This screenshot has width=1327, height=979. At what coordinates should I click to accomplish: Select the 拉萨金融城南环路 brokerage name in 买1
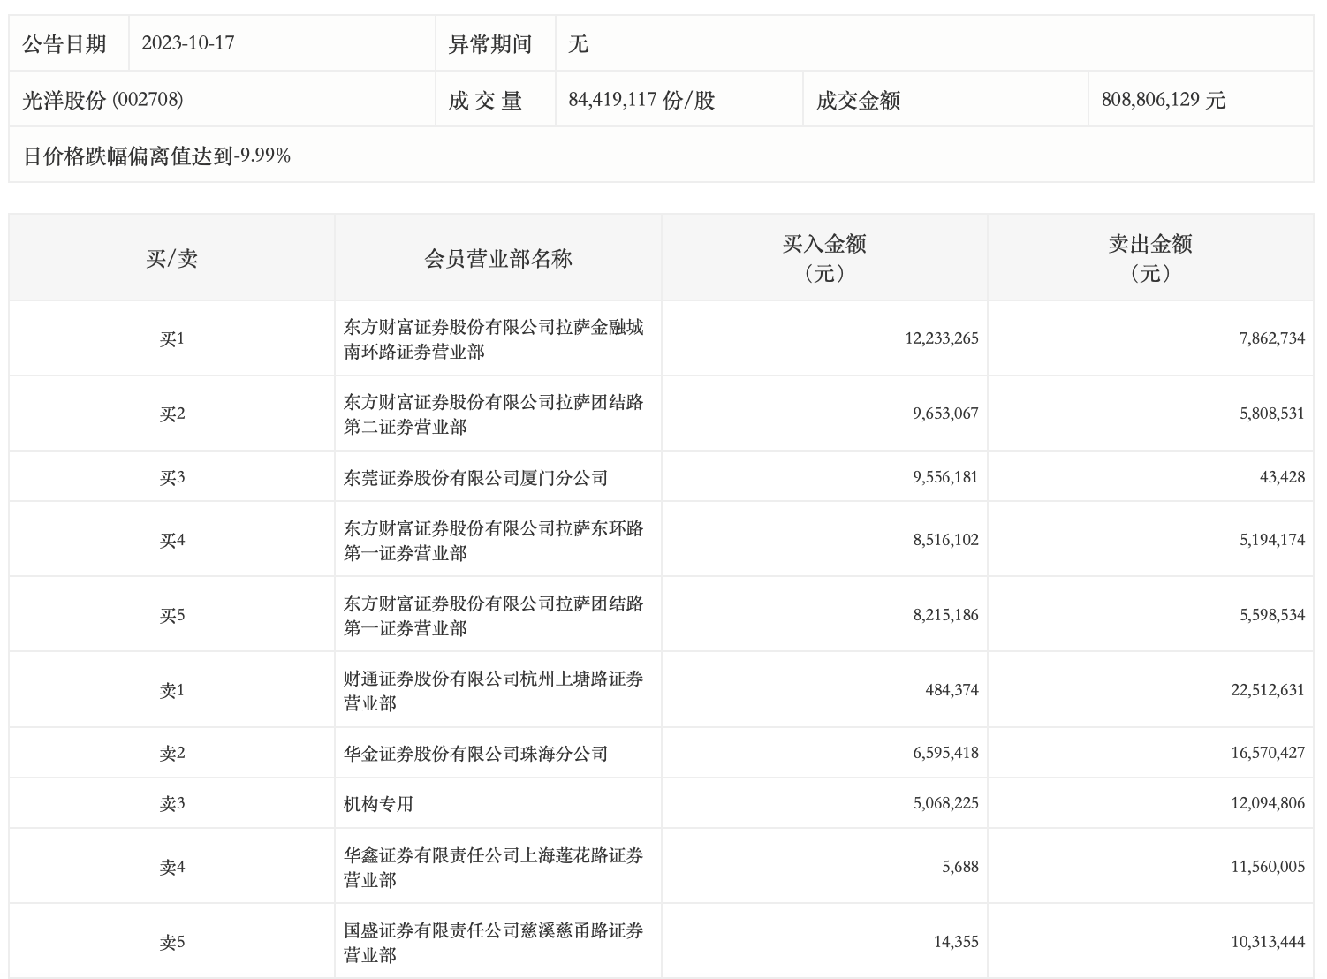493,339
